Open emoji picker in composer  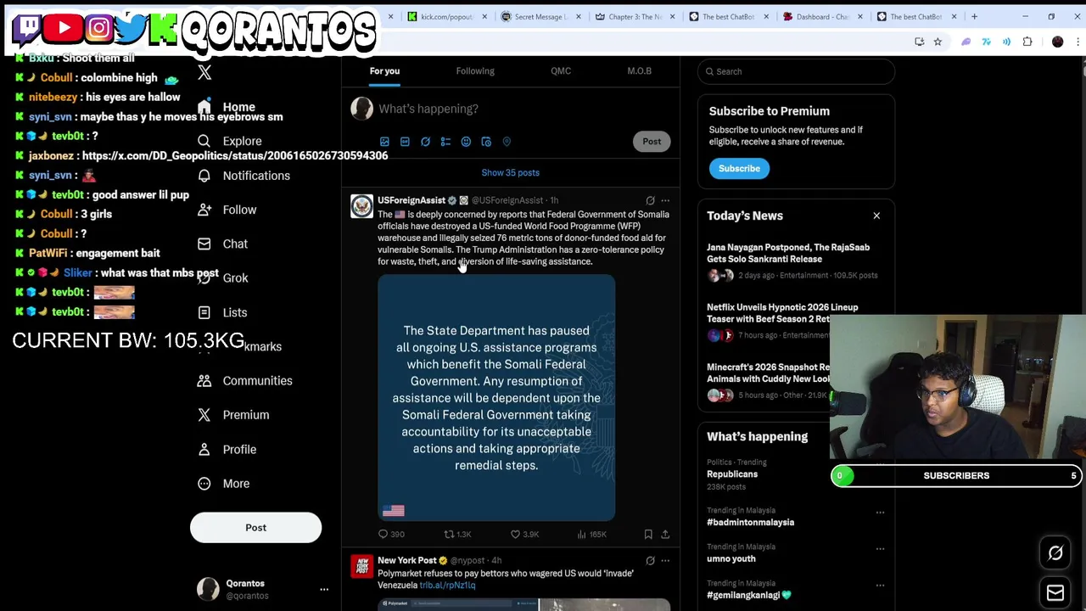coord(466,142)
